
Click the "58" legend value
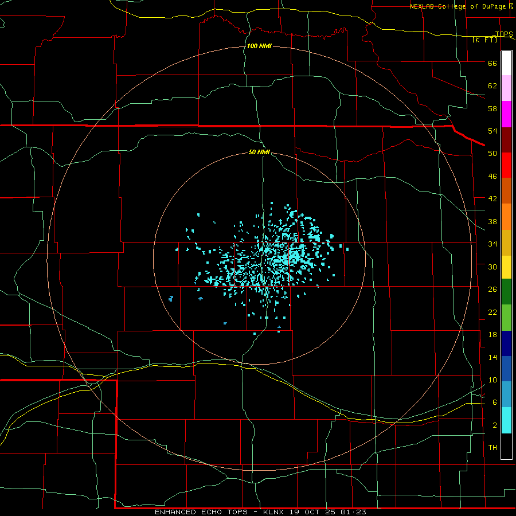tap(492, 108)
